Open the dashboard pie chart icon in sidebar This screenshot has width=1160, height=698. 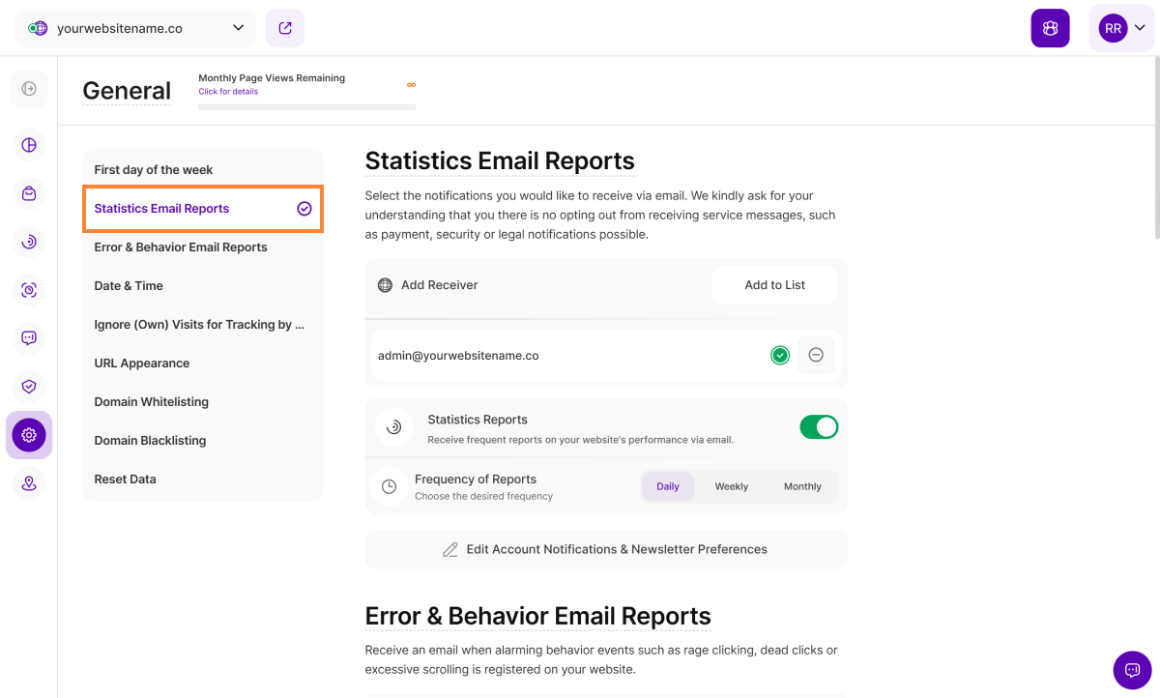[29, 145]
